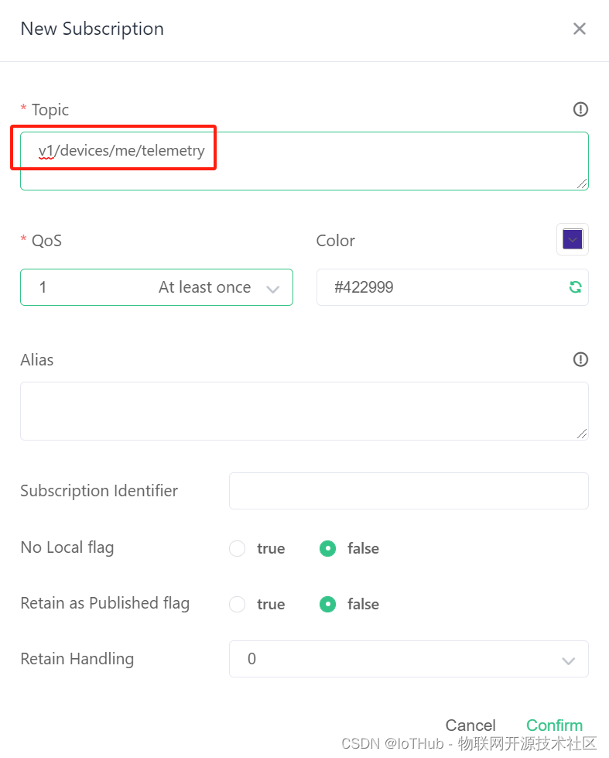This screenshot has width=609, height=758.
Task: Click the QoS dropdown chevron arrow
Action: (x=273, y=289)
